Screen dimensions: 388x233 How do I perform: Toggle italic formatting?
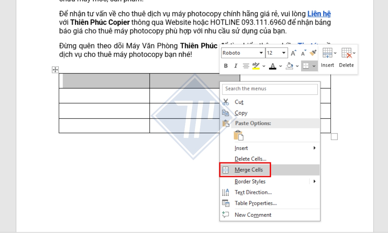236,65
